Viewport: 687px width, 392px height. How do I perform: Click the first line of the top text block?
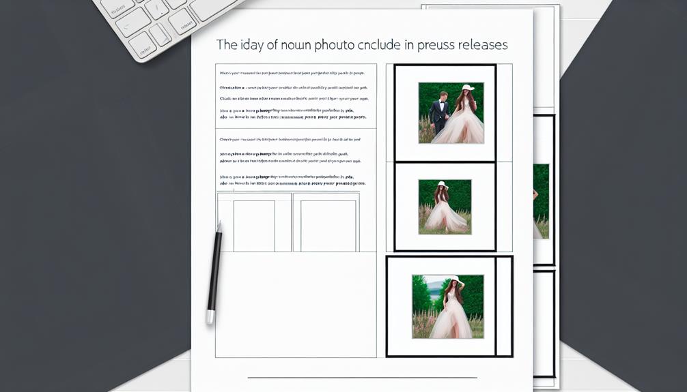click(292, 74)
